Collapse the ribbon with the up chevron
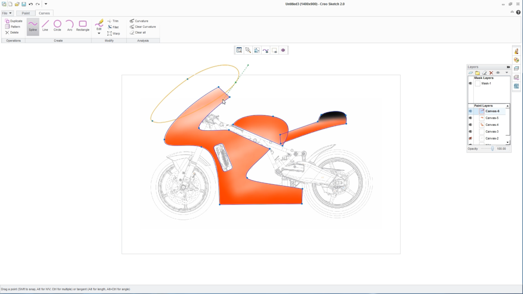 tap(513, 13)
